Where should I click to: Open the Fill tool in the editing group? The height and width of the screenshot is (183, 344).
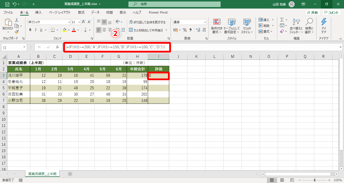(x=282, y=25)
